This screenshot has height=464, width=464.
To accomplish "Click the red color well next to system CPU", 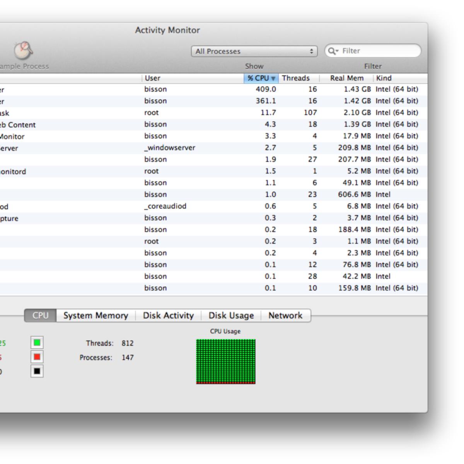I will 37,357.
